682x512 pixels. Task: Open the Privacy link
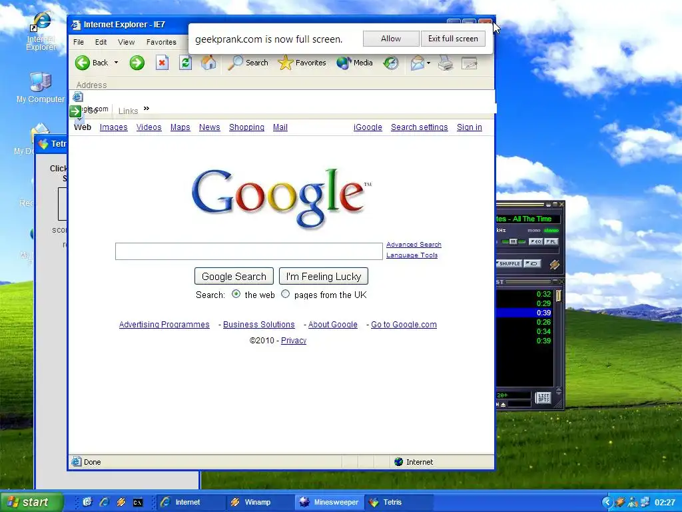[294, 341]
